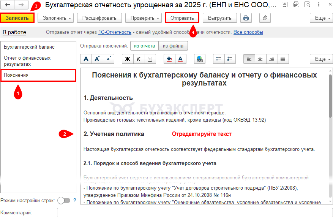Toggle underline formatting (Ч)
333x217 pixels.
(150, 59)
